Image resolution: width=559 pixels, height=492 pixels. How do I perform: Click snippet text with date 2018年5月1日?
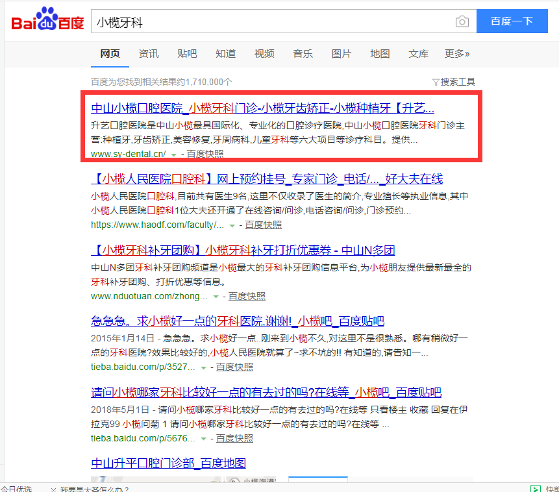(279, 417)
